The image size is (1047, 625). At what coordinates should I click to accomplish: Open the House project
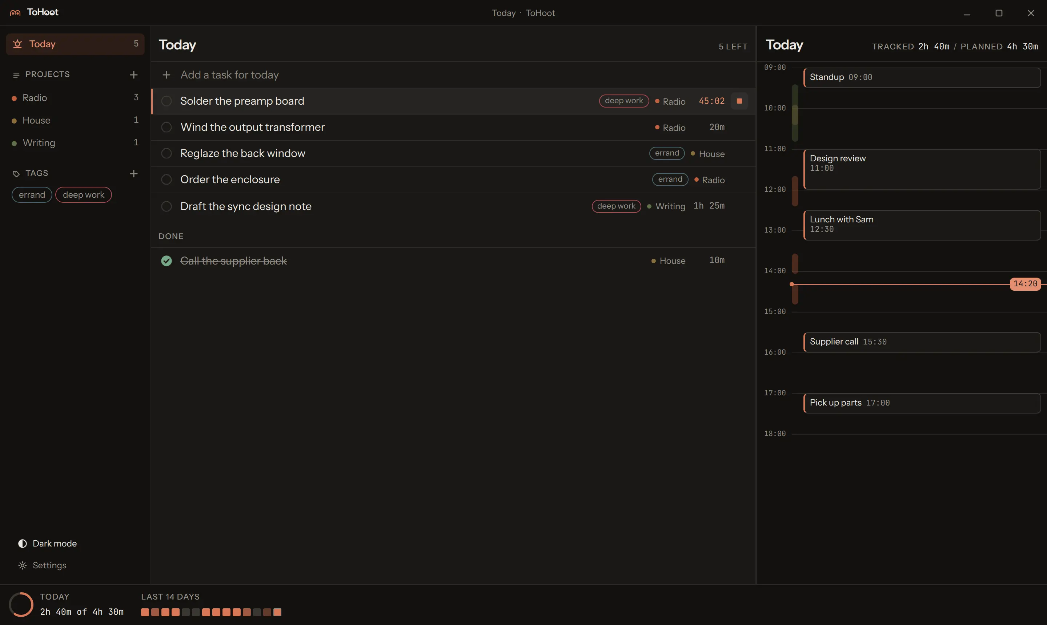75,120
